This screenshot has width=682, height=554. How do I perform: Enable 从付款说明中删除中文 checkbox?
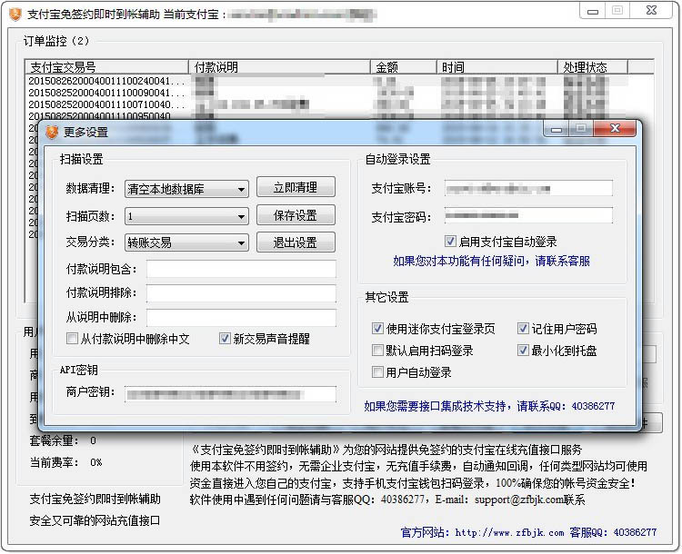(72, 339)
